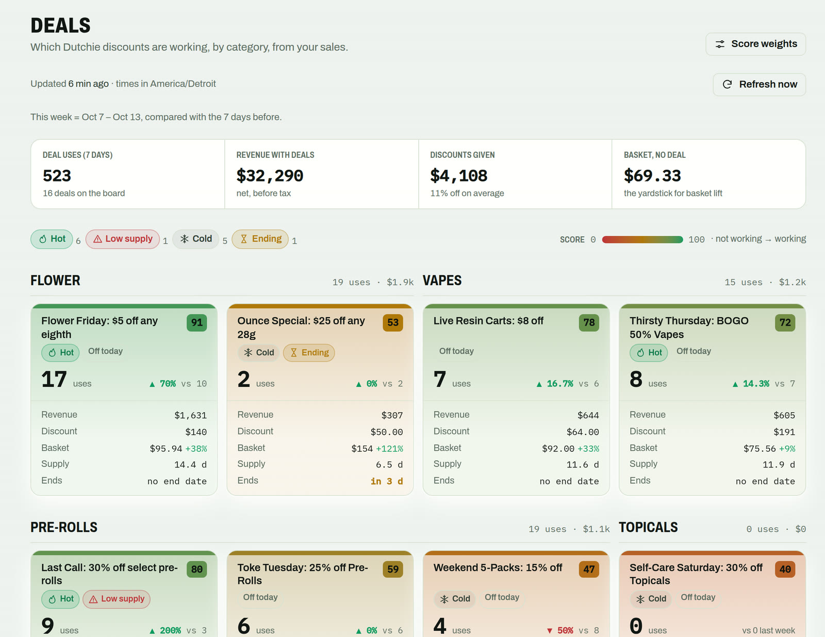
Task: Select the FLOWER category heading
Action: 55,281
